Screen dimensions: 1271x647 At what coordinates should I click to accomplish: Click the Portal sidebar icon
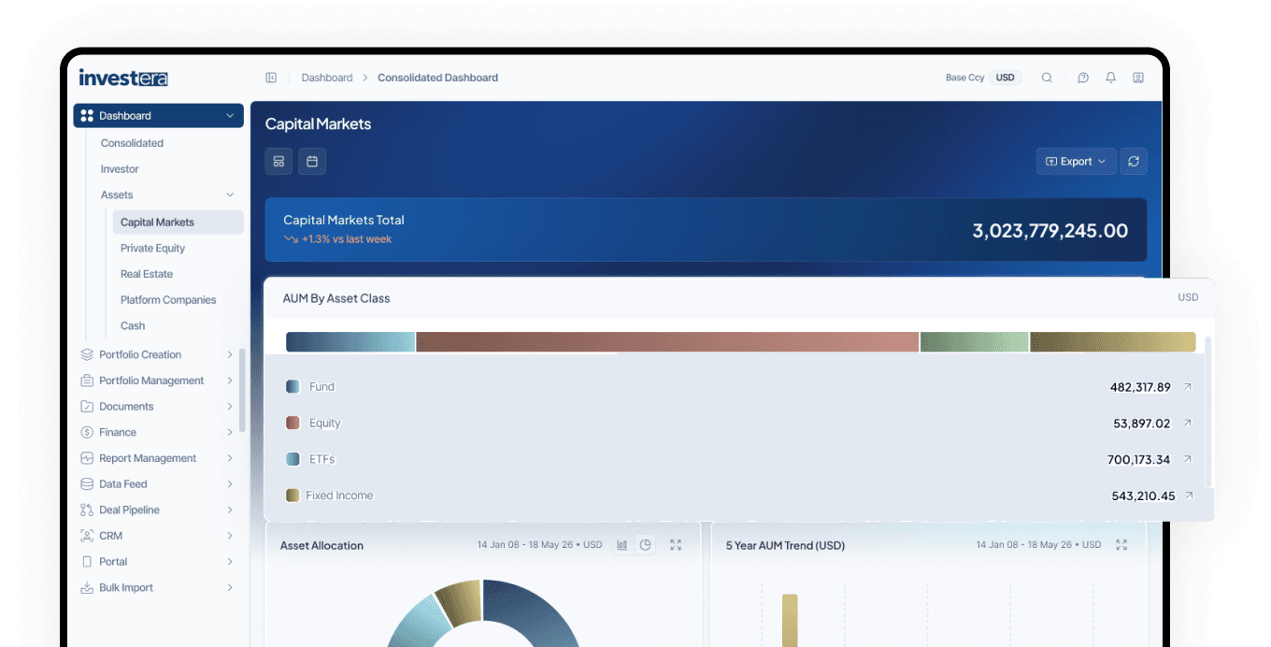[87, 562]
